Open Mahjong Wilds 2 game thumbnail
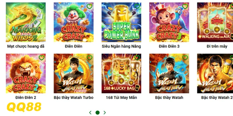 tap(26, 22)
